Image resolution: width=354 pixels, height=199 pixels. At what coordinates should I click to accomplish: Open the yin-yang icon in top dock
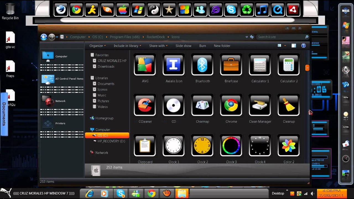click(153, 10)
